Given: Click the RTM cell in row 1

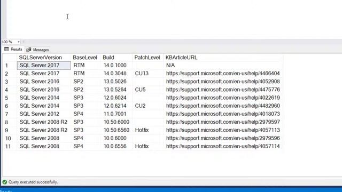Looking at the screenshot, I should (x=85, y=65).
